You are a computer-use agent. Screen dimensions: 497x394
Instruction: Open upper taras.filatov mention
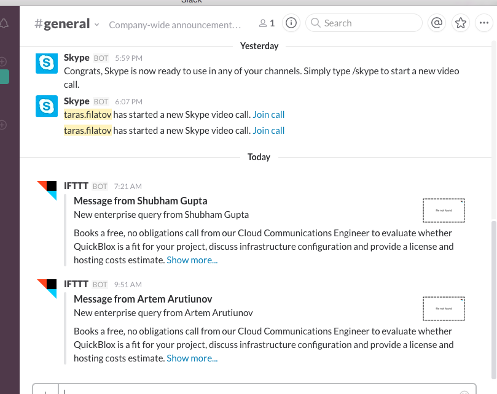88,115
